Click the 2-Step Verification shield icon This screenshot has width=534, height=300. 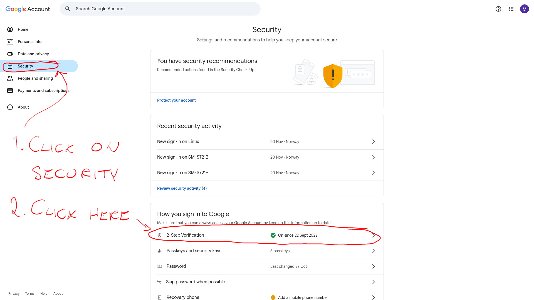160,235
